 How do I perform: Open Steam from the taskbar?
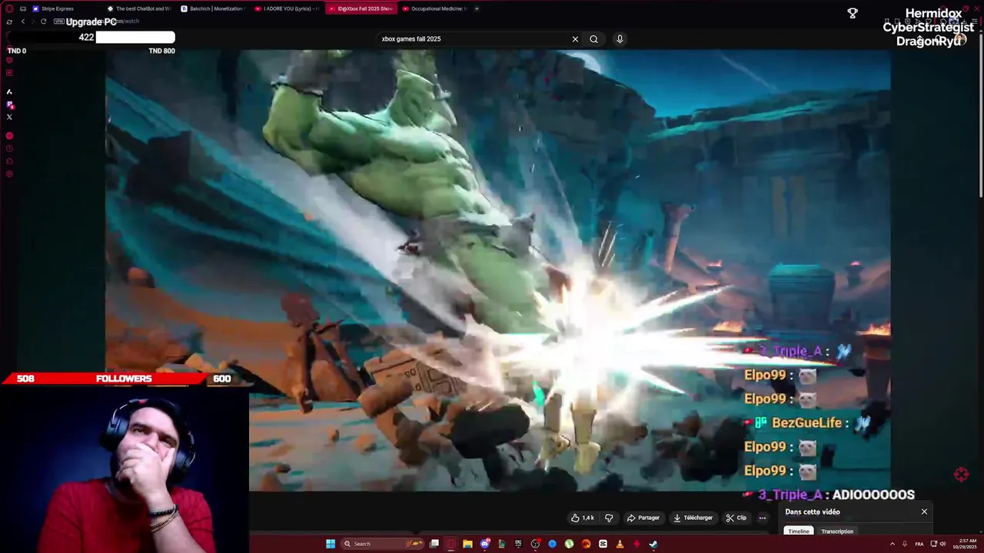[x=653, y=544]
